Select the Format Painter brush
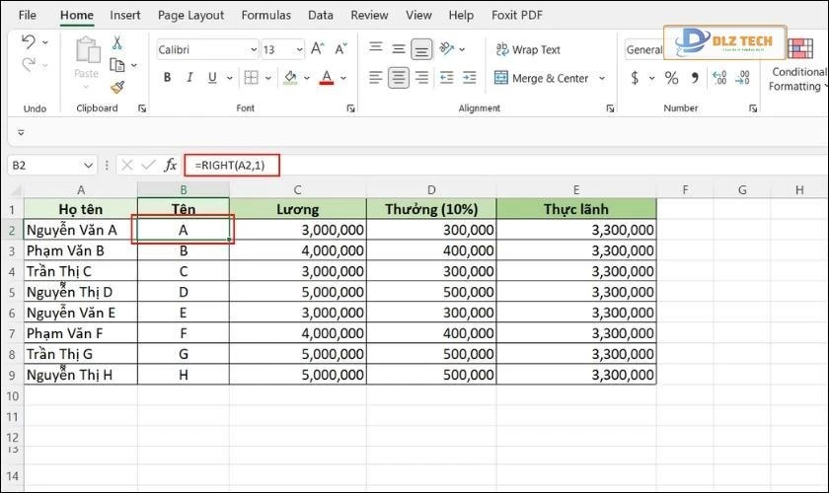 tap(117, 87)
